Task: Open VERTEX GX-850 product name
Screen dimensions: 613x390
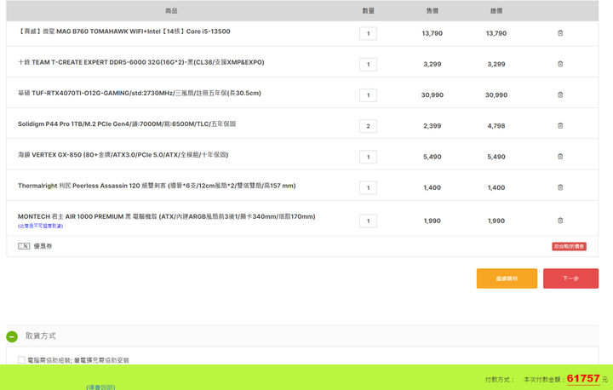Action: 123,155
